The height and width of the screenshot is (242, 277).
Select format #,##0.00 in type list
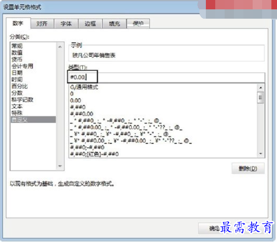click(x=163, y=114)
